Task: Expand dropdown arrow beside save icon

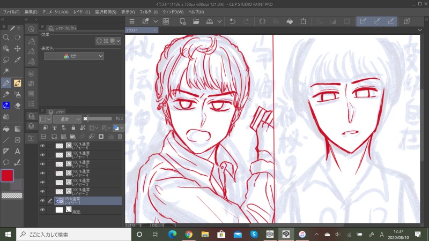Action: point(219,21)
